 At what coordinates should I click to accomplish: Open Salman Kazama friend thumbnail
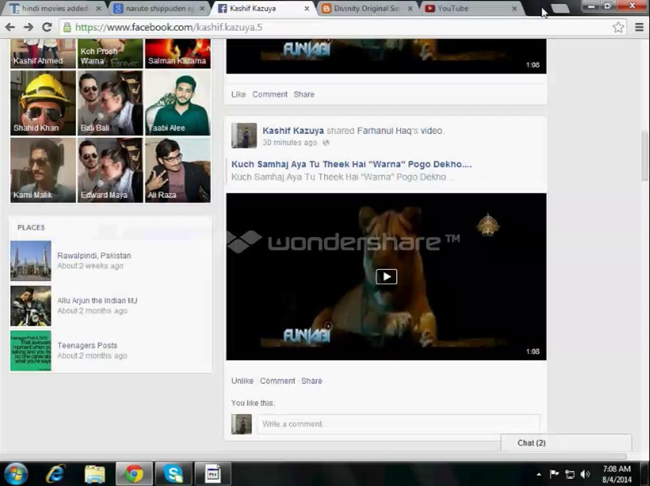(178, 54)
